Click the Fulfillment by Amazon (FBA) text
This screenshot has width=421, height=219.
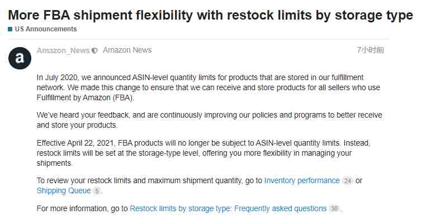click(x=85, y=97)
